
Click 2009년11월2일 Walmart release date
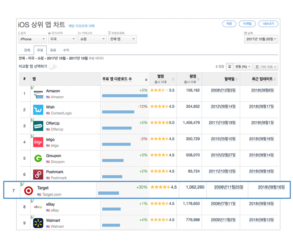pos(223,220)
